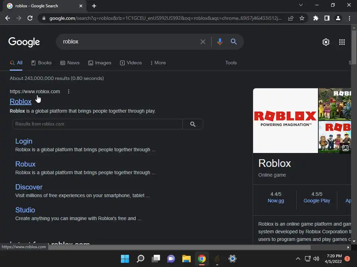Click the horizontal scrollbar thumb
The height and width of the screenshot is (267, 357).
(x=180, y=248)
